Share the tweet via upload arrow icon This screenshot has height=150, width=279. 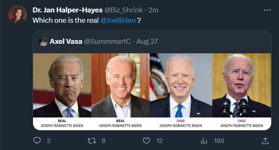tap(265, 141)
